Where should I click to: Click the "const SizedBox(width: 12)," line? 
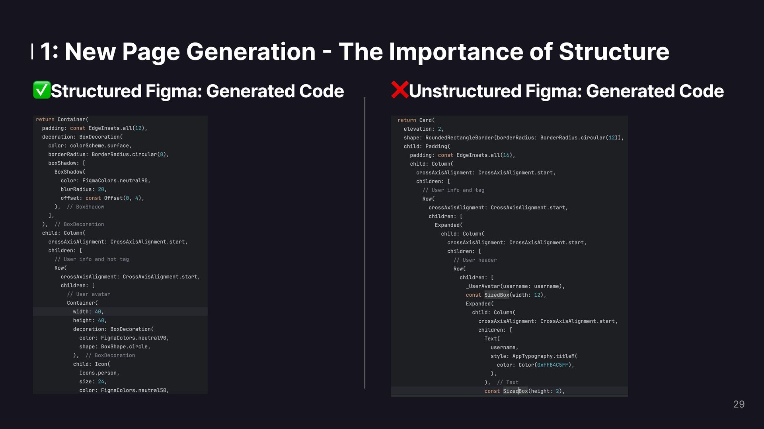click(x=506, y=295)
